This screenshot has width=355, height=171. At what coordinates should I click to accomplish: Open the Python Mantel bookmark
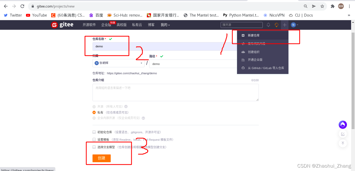coord(241,15)
